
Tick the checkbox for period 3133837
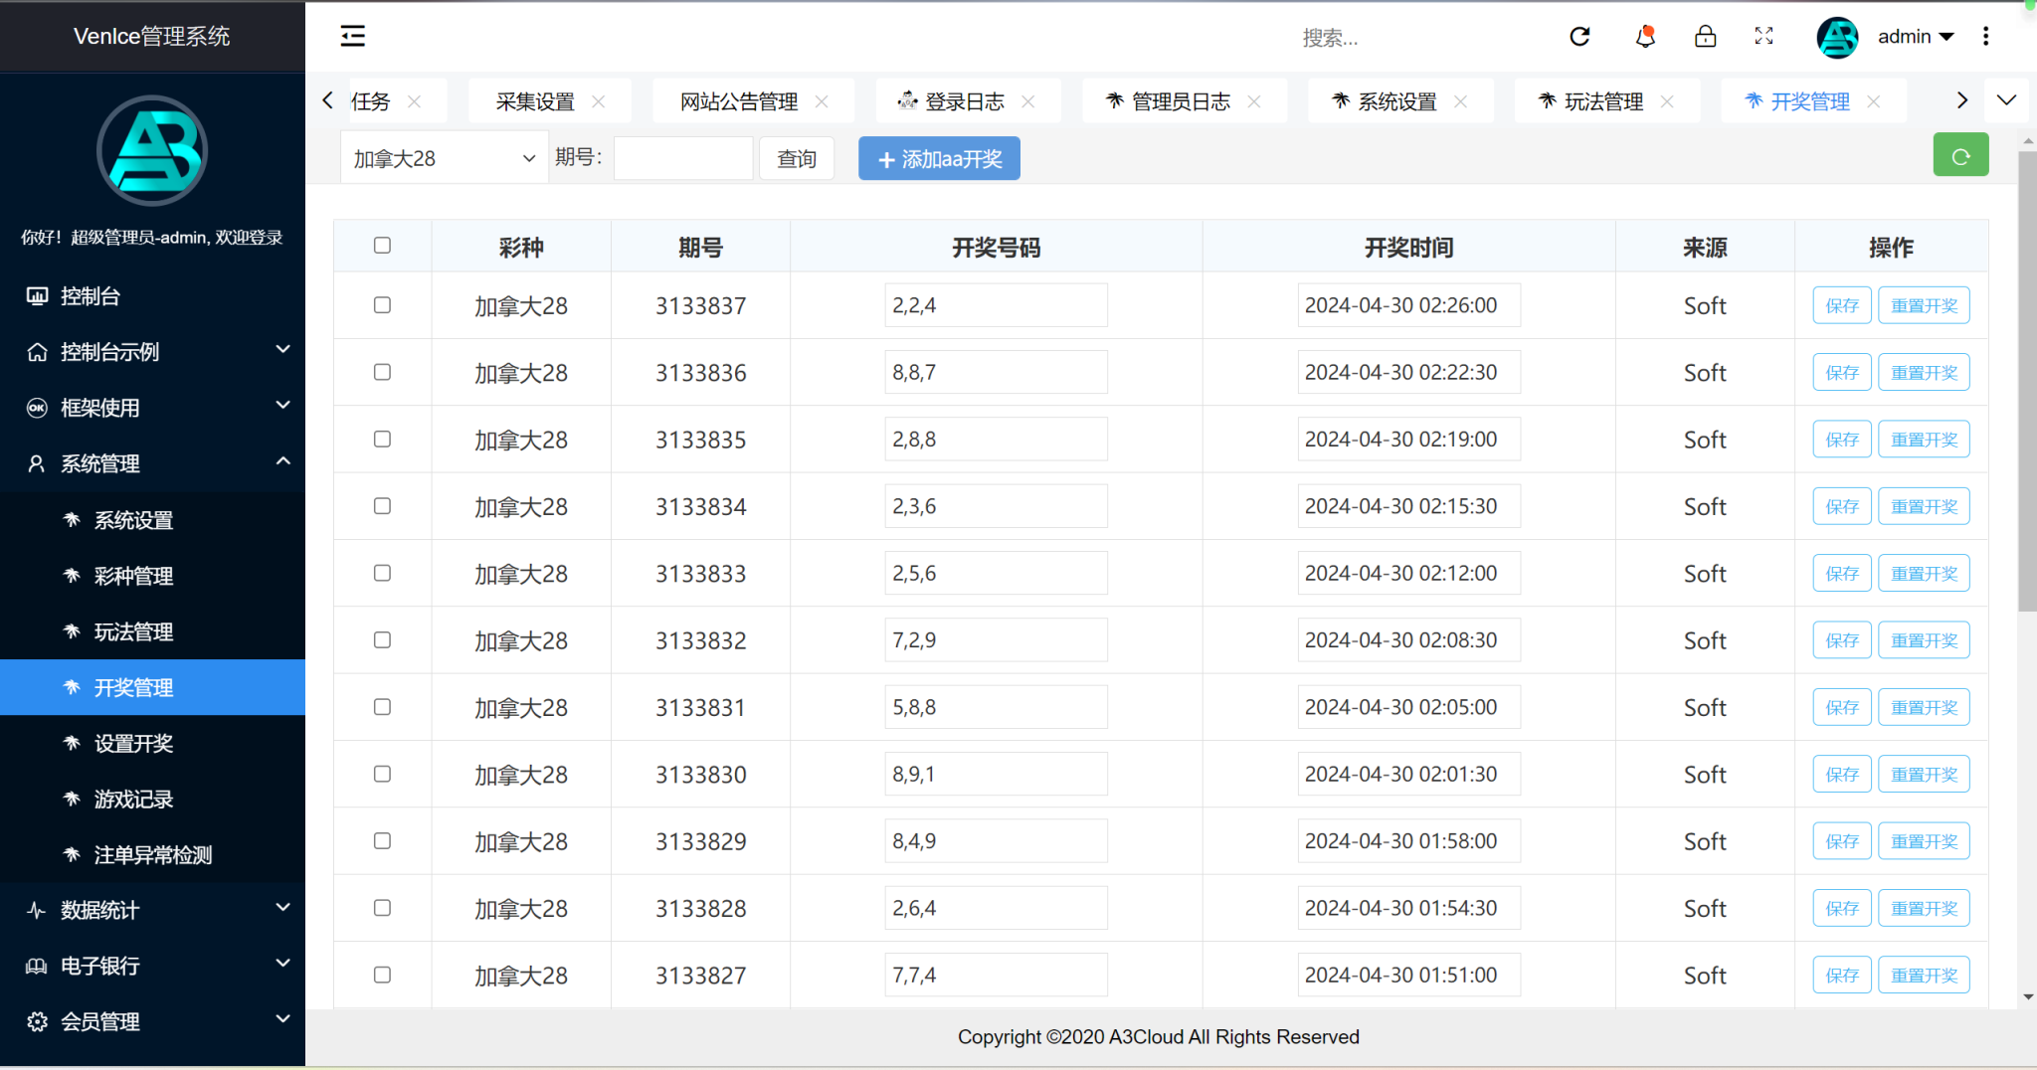point(382,305)
